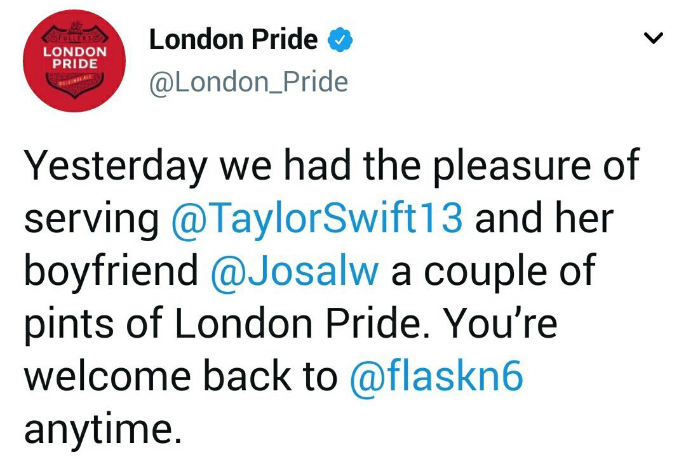Click the word "boyfriend" in the tweet
The image size is (686, 476).
click(111, 272)
